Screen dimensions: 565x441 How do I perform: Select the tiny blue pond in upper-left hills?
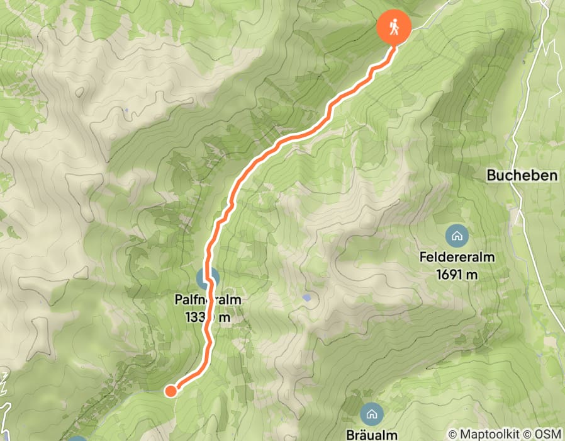coord(126,110)
